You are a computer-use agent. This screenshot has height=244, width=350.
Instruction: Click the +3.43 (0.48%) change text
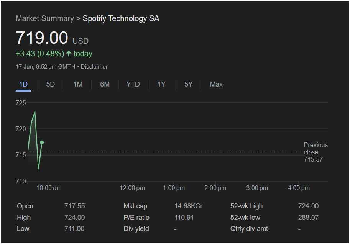40,54
